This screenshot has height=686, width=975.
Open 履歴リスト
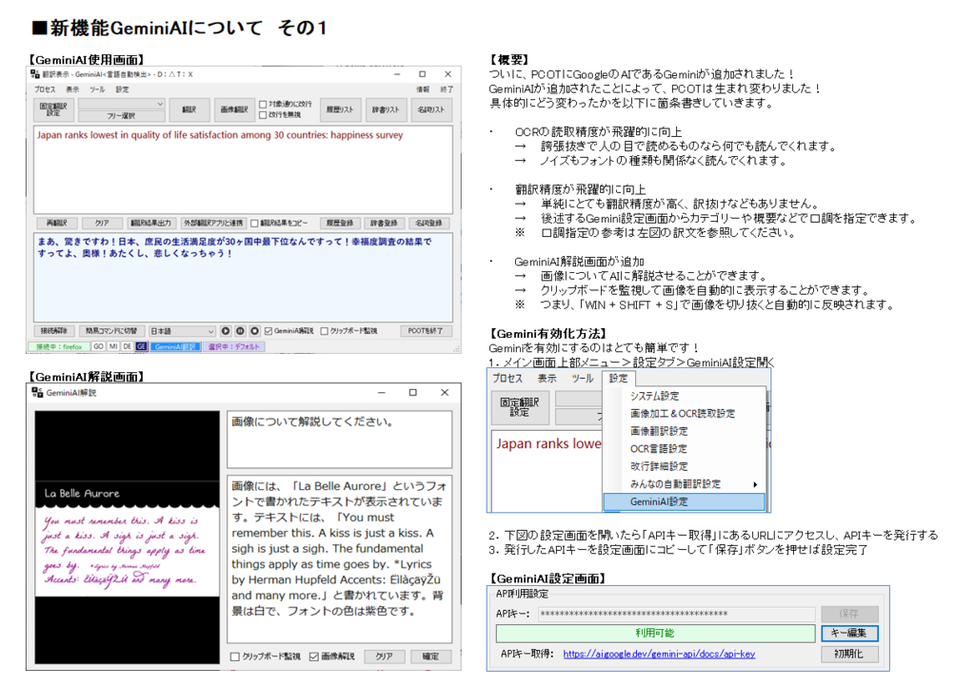pos(340,109)
